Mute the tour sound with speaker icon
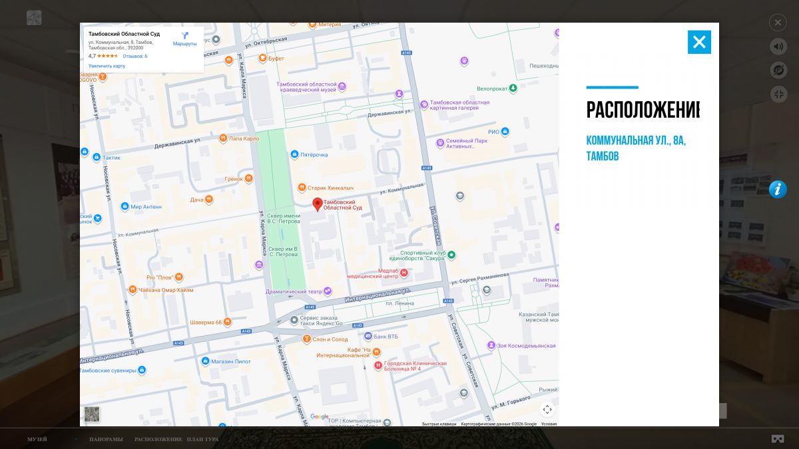The width and height of the screenshot is (799, 449). pyautogui.click(x=778, y=46)
